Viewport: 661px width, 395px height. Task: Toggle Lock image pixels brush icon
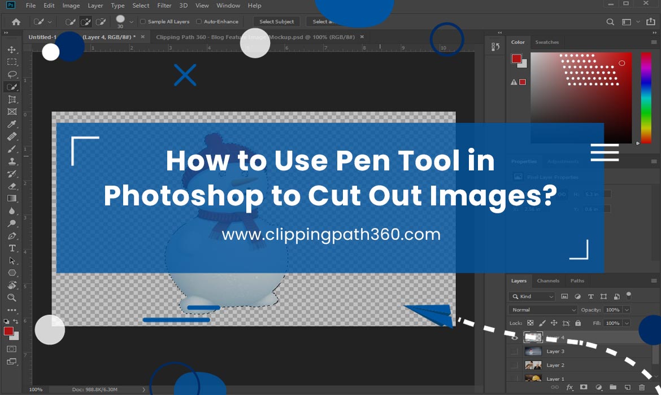click(542, 323)
